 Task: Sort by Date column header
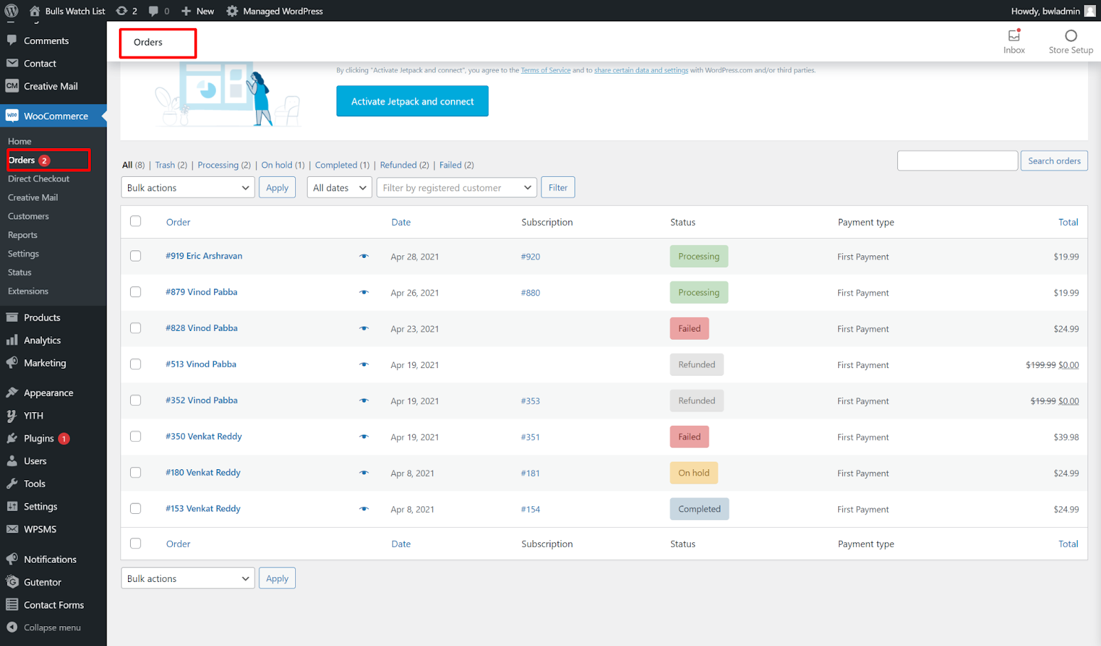(x=401, y=222)
